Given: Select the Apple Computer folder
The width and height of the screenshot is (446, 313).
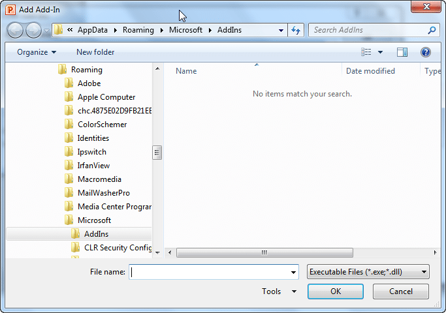Looking at the screenshot, I should (x=106, y=97).
